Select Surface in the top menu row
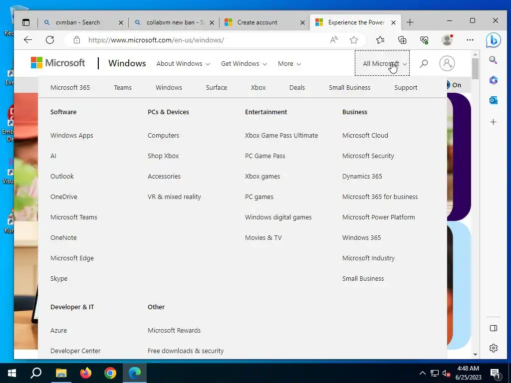511x383 pixels. pos(217,88)
